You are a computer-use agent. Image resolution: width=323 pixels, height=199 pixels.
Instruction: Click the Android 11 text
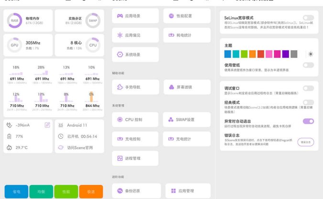77,125
